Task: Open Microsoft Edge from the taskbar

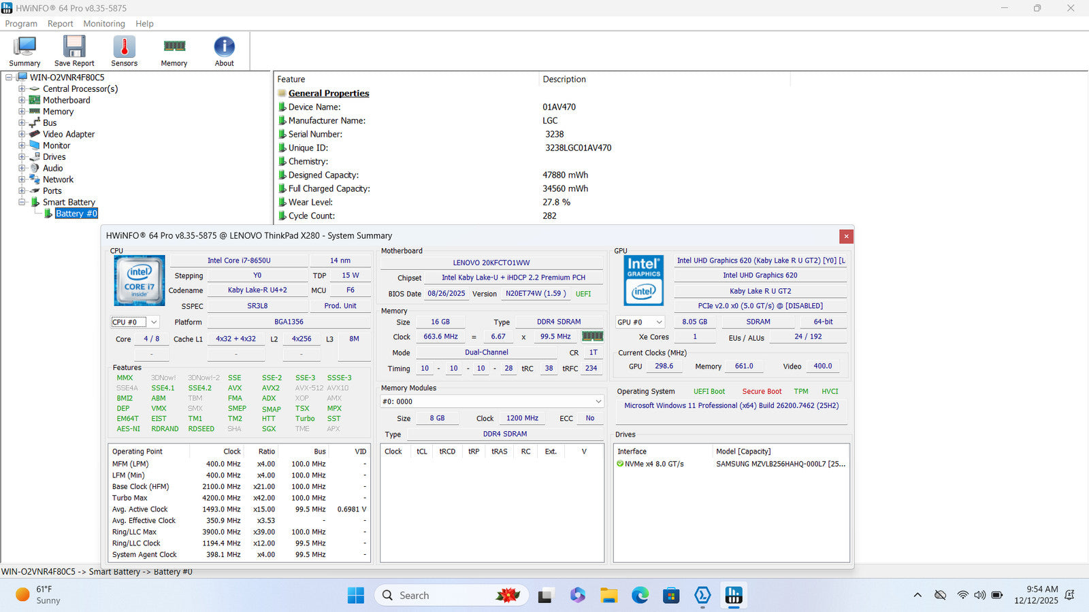Action: click(x=640, y=596)
